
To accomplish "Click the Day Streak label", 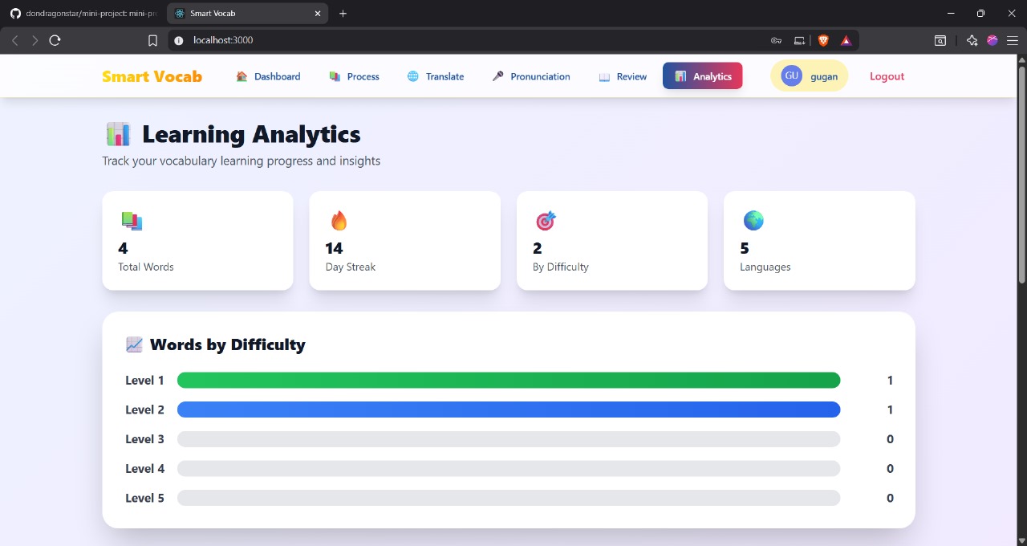I will [350, 267].
